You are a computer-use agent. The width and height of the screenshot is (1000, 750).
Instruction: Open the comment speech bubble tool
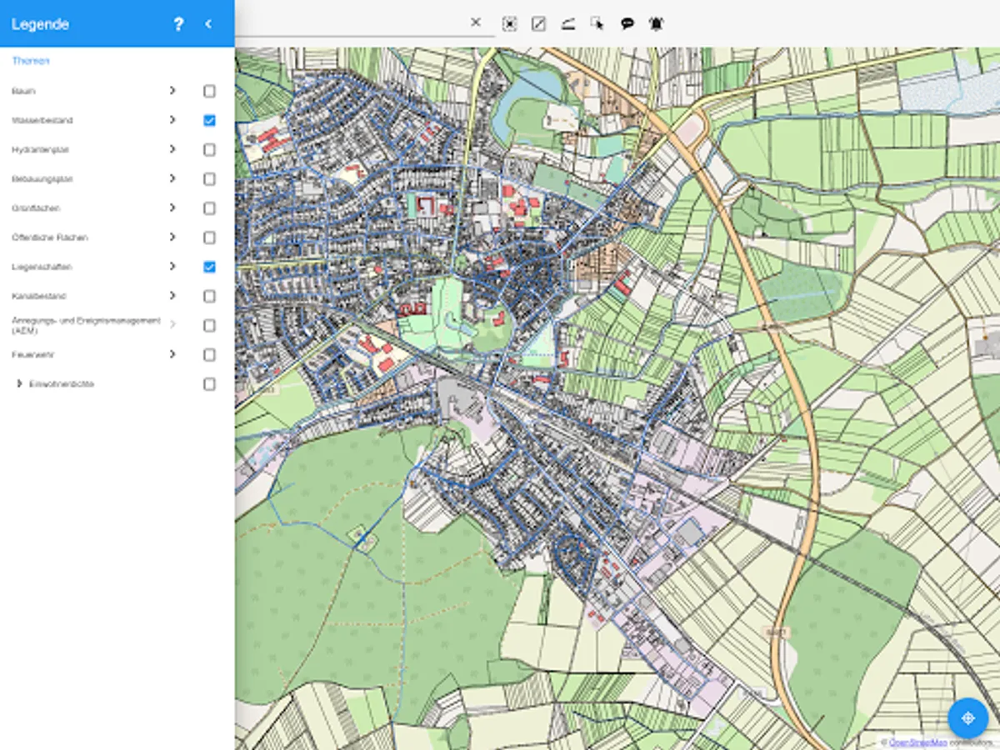pyautogui.click(x=627, y=23)
